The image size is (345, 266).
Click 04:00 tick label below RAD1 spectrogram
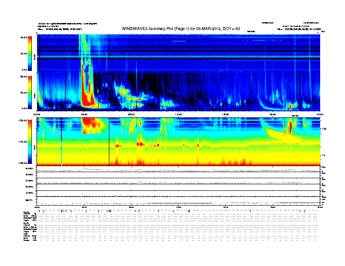click(x=84, y=114)
